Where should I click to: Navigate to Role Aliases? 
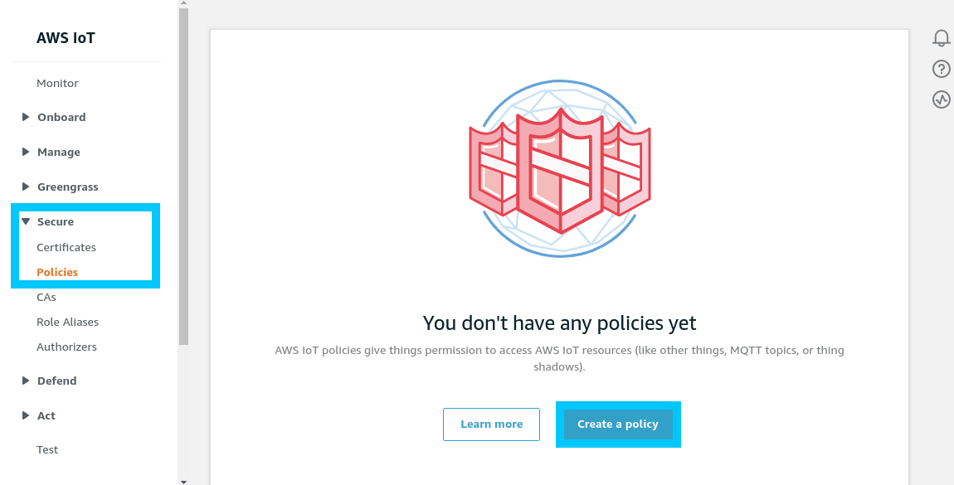click(67, 322)
